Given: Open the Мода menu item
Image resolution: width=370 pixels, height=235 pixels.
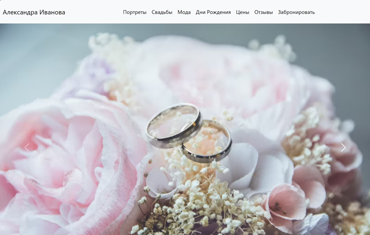Looking at the screenshot, I should point(184,12).
